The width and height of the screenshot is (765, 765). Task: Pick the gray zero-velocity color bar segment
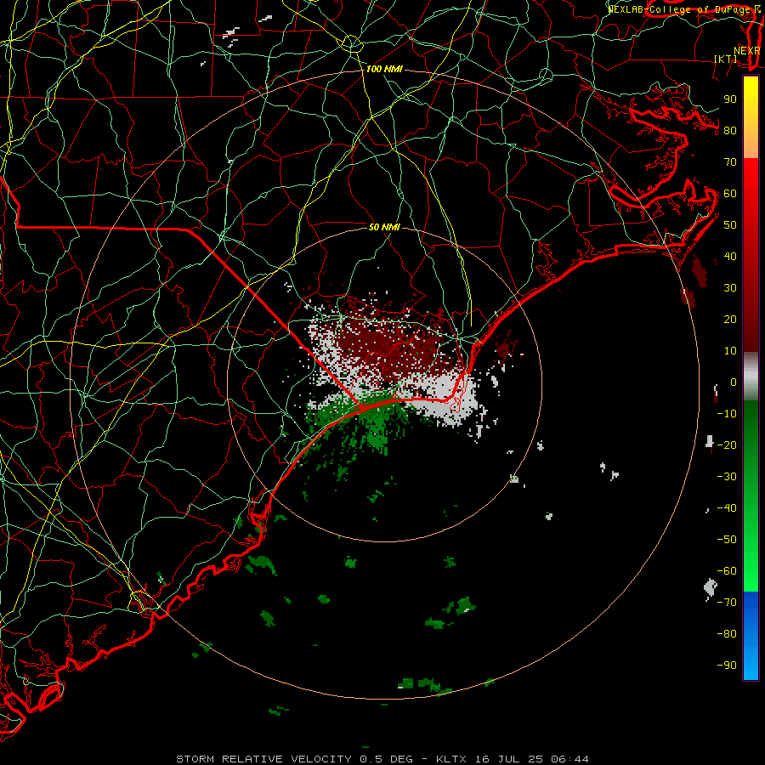[751, 377]
